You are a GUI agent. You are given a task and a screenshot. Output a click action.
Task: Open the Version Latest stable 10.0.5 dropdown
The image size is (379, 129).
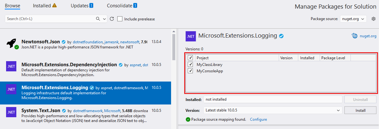click(x=273, y=110)
